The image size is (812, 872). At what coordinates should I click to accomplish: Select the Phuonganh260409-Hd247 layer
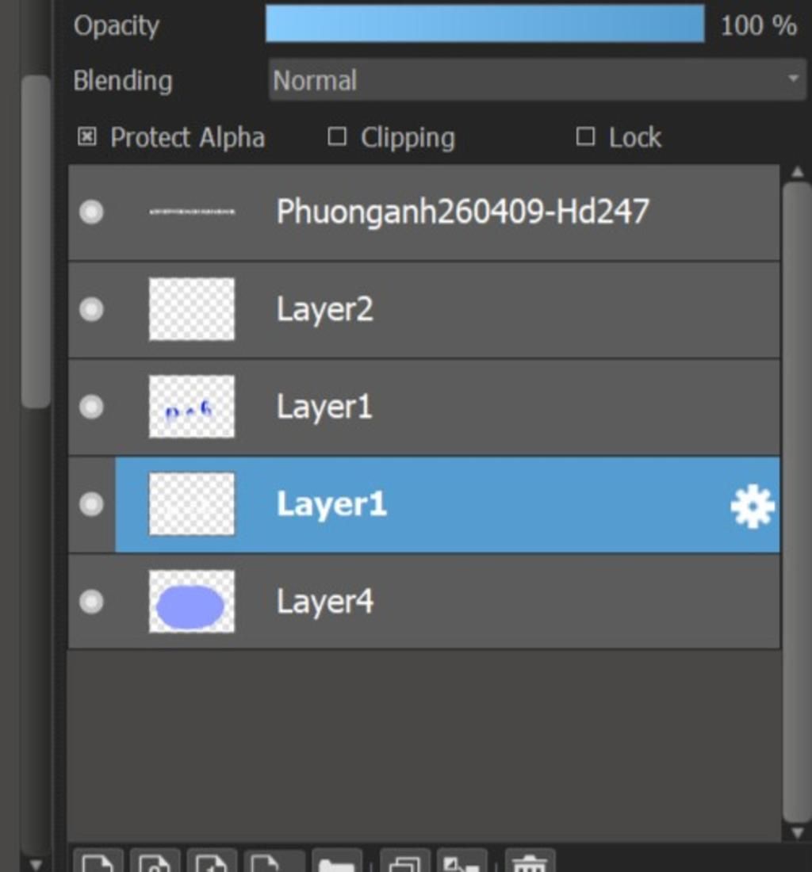point(423,212)
